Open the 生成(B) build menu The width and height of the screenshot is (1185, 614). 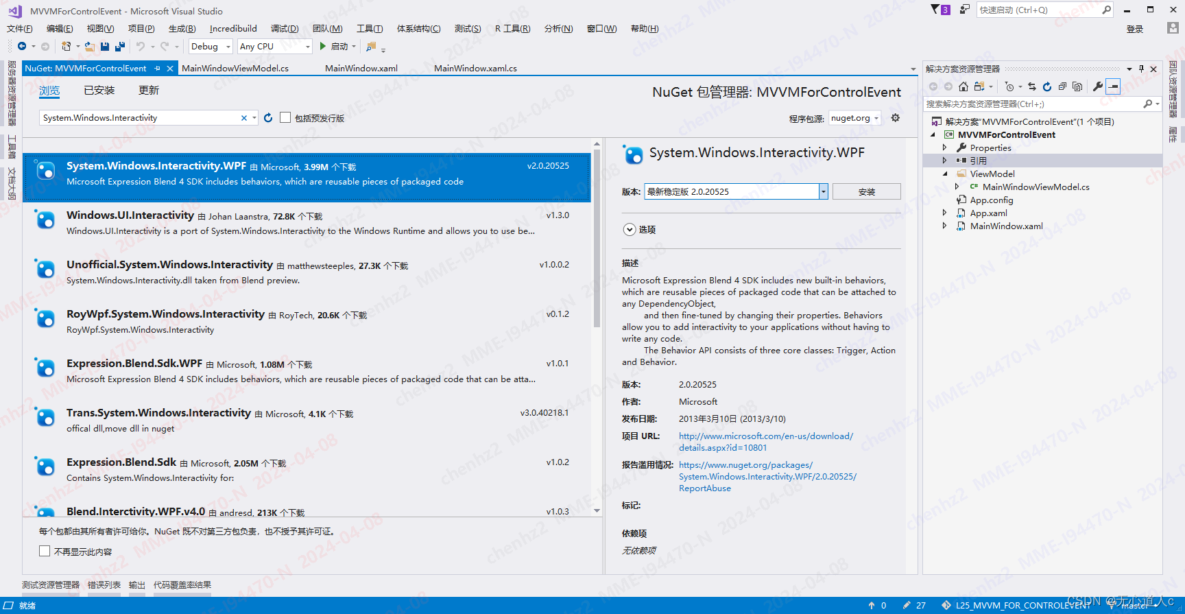(182, 29)
